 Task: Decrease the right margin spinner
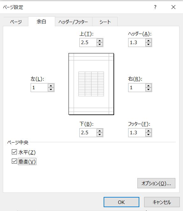click(x=148, y=90)
